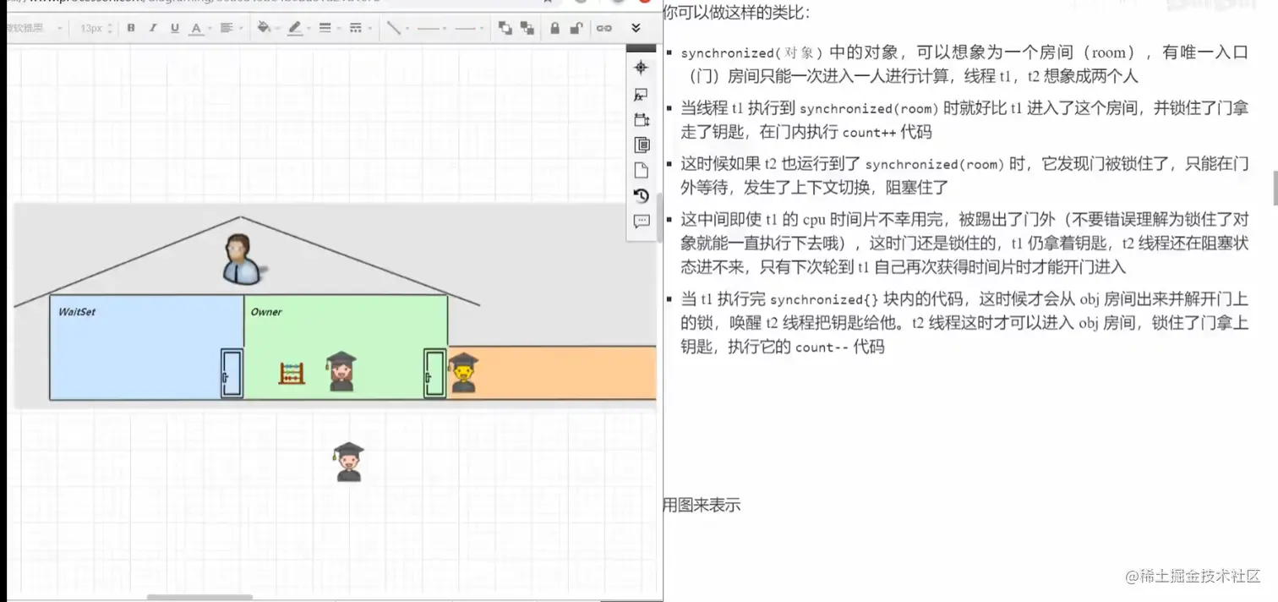Open the page layers panel
The height and width of the screenshot is (602, 1278).
(641, 145)
